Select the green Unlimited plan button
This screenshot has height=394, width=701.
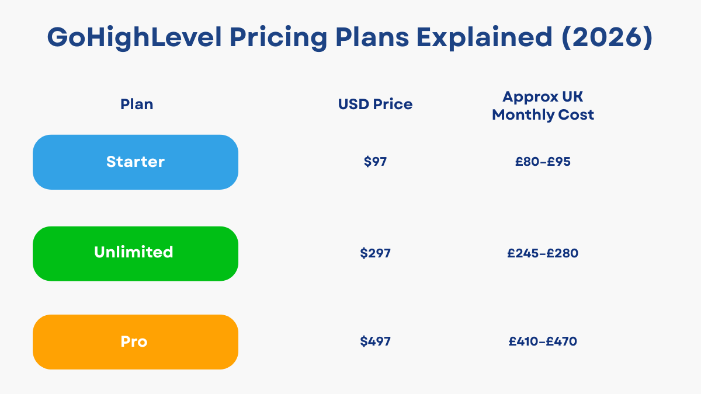pos(135,253)
